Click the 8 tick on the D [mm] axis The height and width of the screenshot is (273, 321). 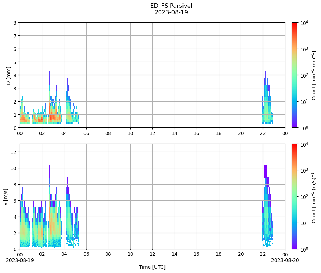tap(15, 23)
